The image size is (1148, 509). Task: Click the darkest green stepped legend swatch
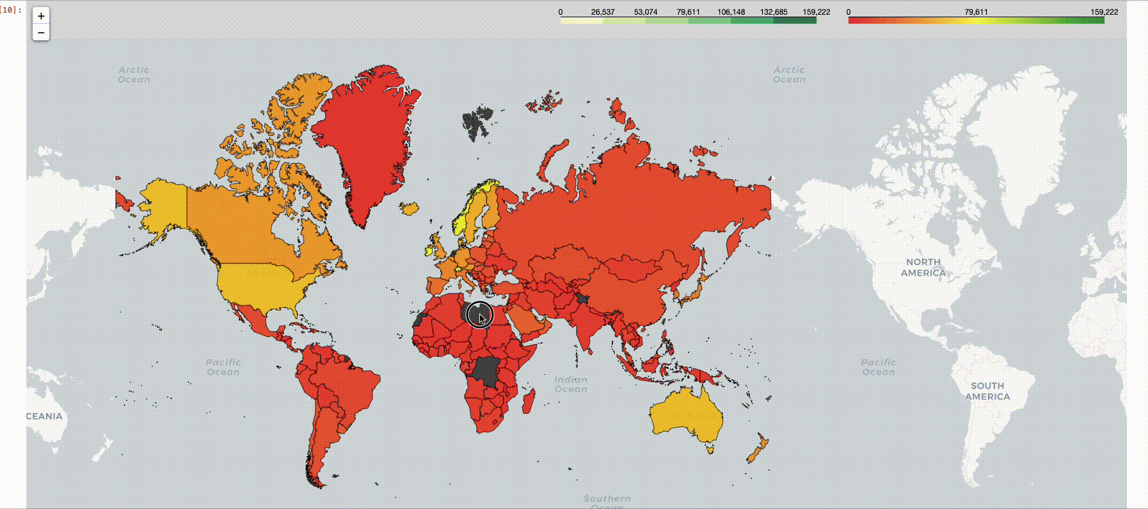click(x=795, y=20)
